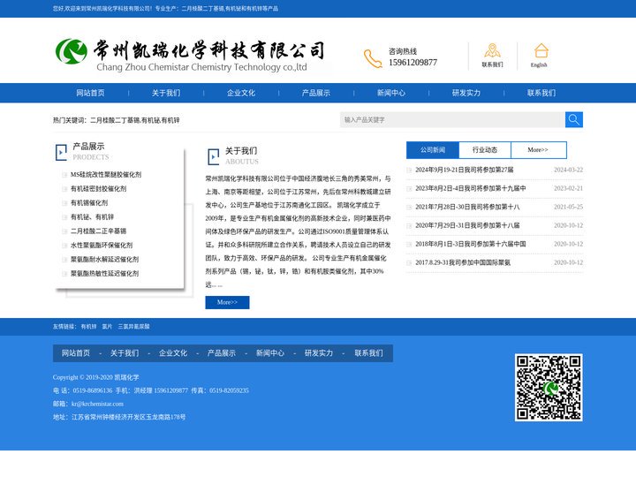This screenshot has height=477, width=636.
Task: Click friendly link 三氯异氰尿酸
Action: pyautogui.click(x=134, y=327)
